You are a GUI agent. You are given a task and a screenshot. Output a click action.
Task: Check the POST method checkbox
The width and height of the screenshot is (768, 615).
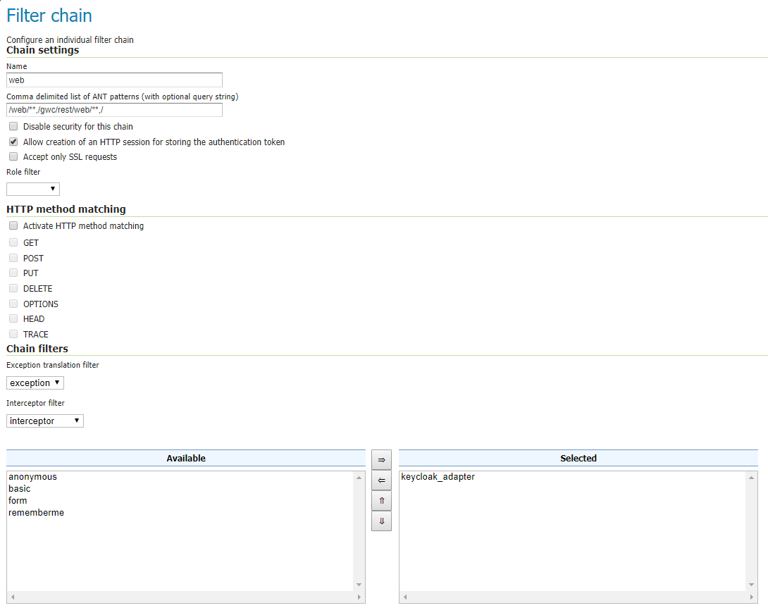(x=13, y=257)
